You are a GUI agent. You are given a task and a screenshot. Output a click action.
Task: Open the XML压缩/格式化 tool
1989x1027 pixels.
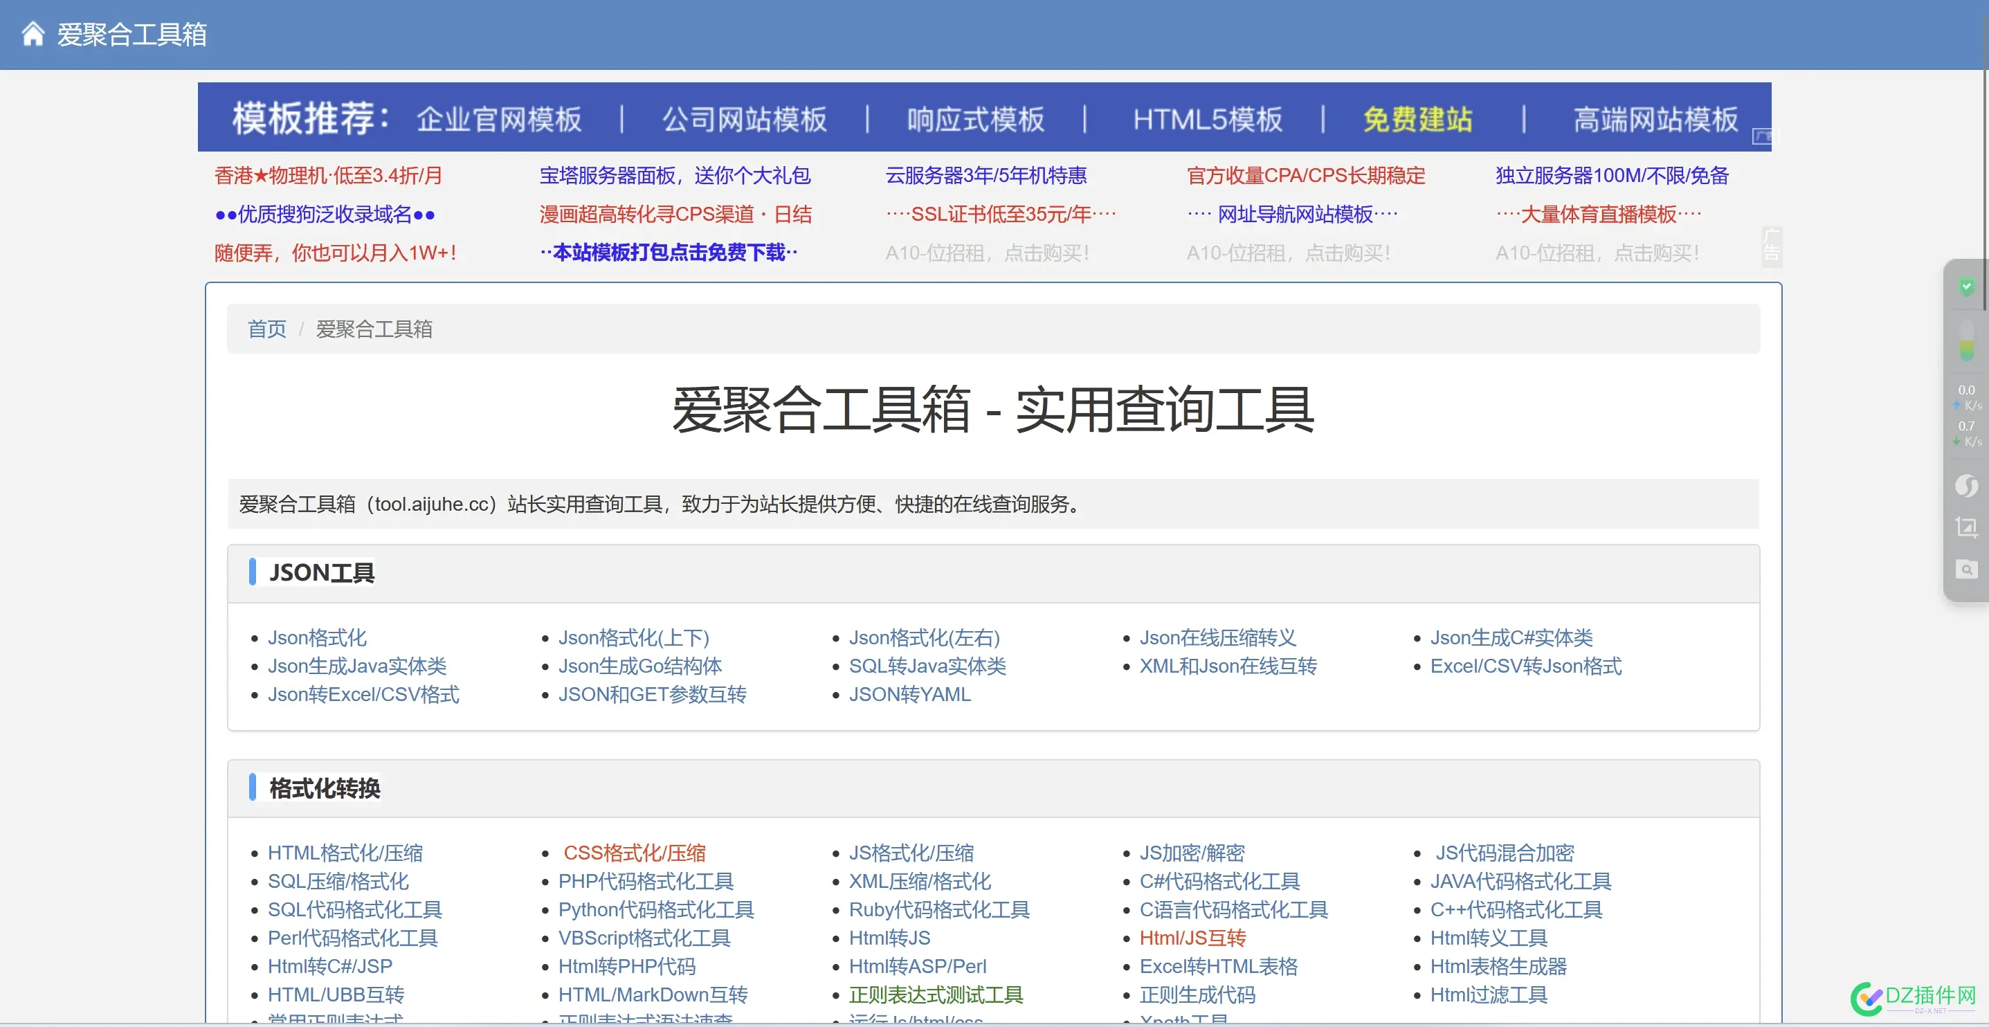(920, 882)
